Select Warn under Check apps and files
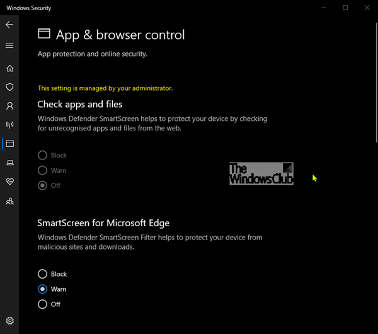 click(42, 170)
